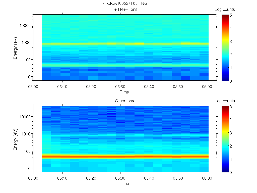This screenshot has width=257, height=193.
Task: Click the 'Time' axis label under bottom plot
Action: (x=124, y=183)
